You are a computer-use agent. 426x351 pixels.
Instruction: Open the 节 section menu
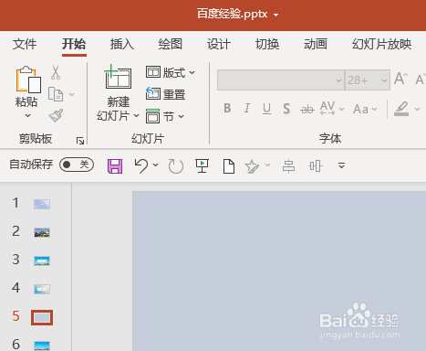165,116
